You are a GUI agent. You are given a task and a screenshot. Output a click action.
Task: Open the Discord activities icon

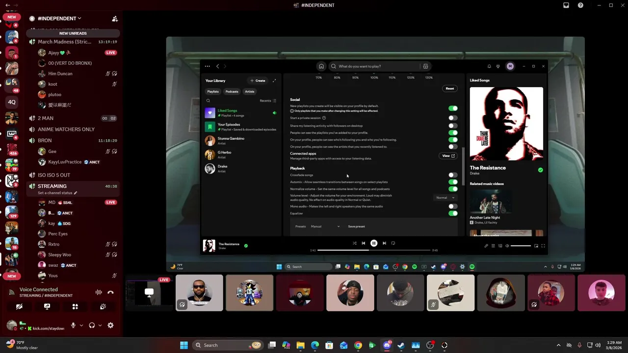click(x=75, y=306)
